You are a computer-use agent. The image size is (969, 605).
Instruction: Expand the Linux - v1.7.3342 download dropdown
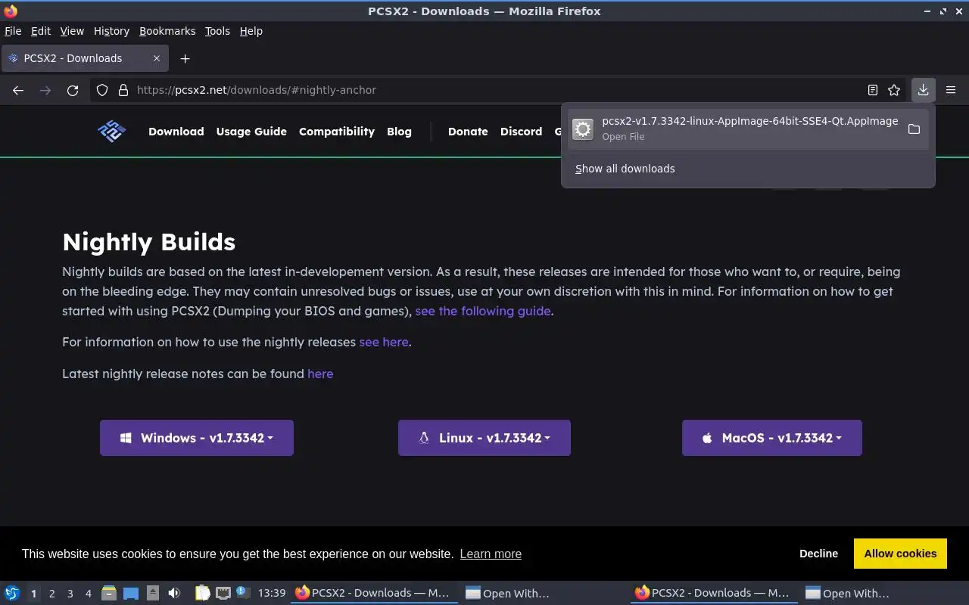(484, 438)
